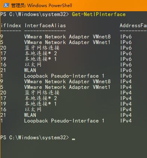Click the IPv6 以太网 interface alias
The width and height of the screenshot is (147, 158).
33,65
